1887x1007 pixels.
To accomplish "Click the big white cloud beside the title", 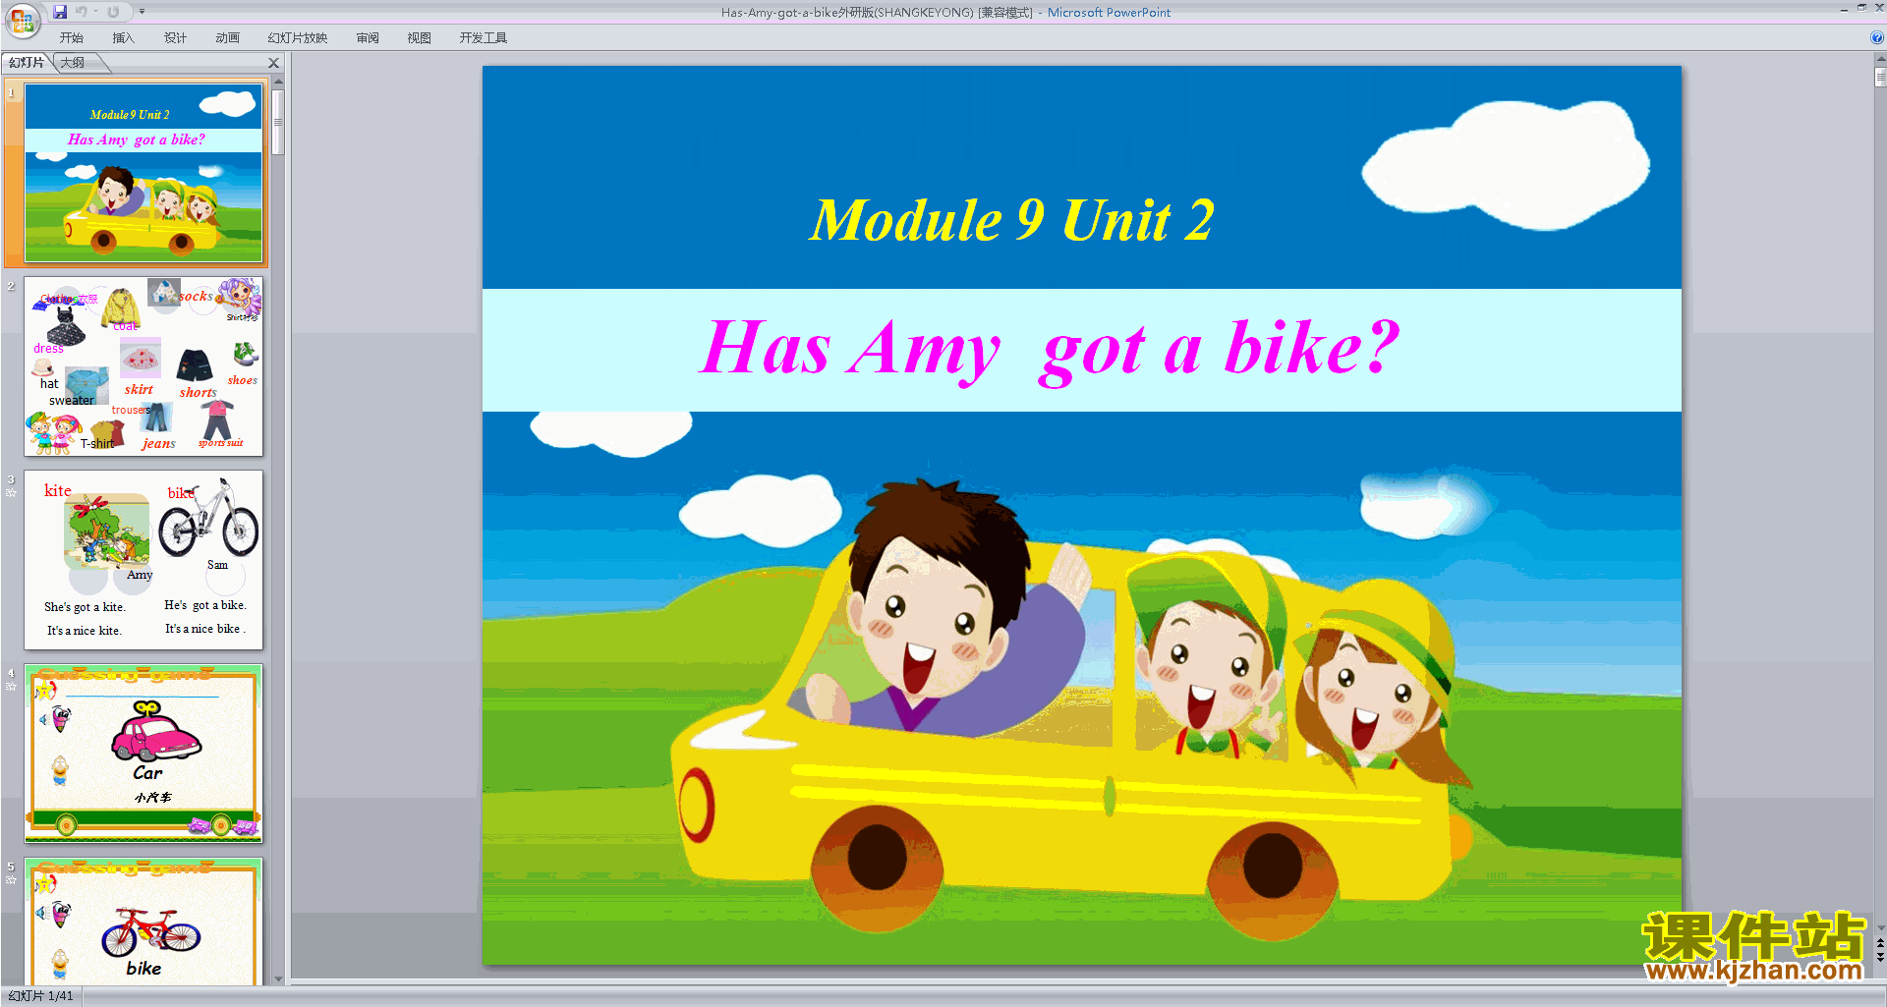I will [1506, 165].
